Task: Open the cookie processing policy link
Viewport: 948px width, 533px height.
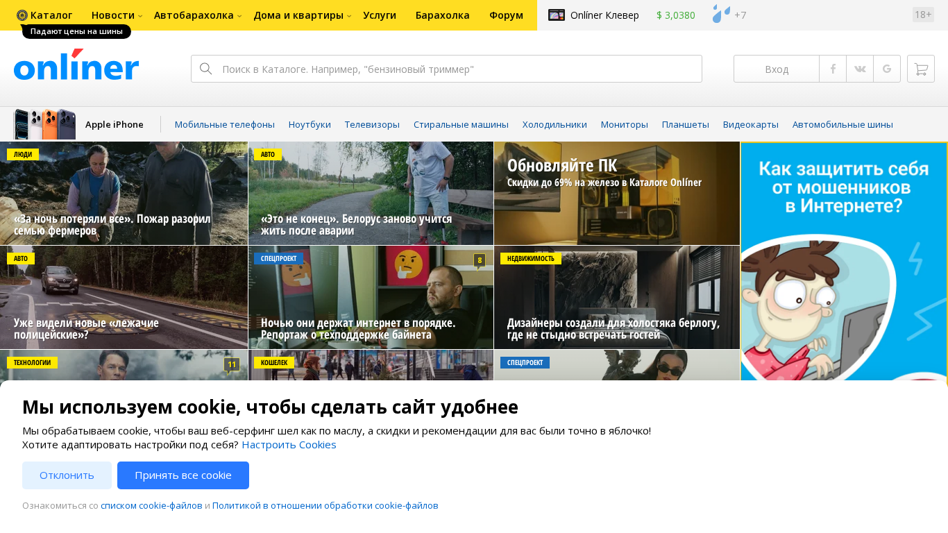Action: [x=325, y=506]
